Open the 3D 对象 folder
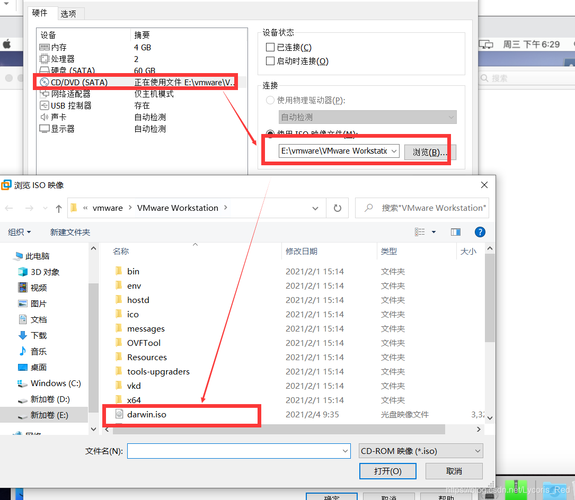Image resolution: width=575 pixels, height=500 pixels. pyautogui.click(x=39, y=272)
